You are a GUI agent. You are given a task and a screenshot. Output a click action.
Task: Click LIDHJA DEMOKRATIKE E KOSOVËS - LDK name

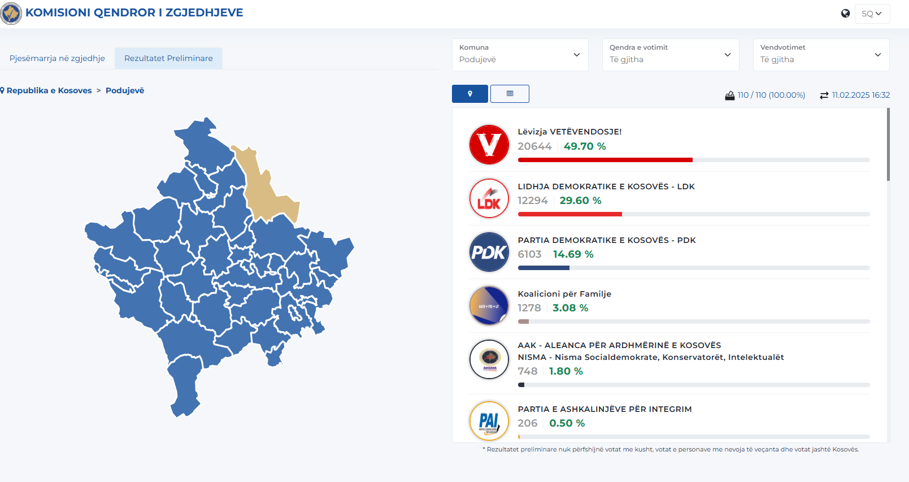pos(606,186)
